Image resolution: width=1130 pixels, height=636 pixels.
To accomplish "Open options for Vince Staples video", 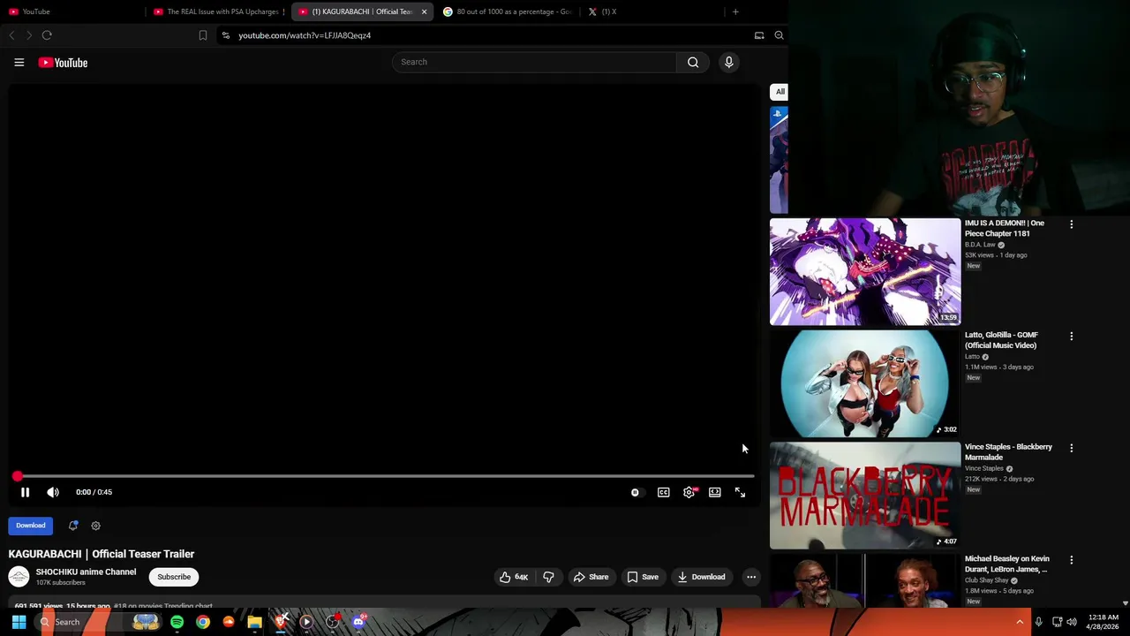I will point(1072,448).
